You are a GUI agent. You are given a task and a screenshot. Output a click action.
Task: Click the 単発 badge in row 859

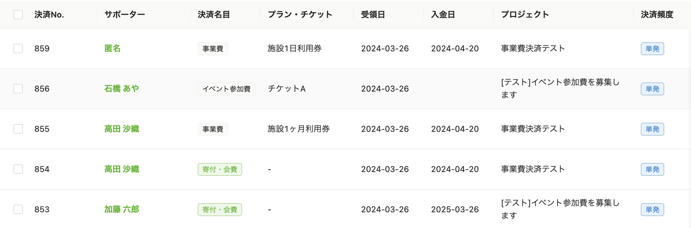point(652,49)
